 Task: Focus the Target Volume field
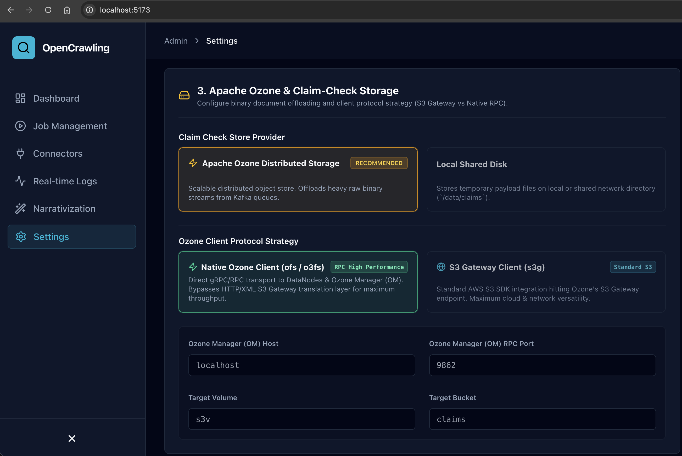pyautogui.click(x=301, y=419)
